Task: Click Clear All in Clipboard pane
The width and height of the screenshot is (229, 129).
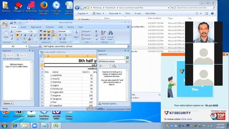Action: [x=21, y=55]
